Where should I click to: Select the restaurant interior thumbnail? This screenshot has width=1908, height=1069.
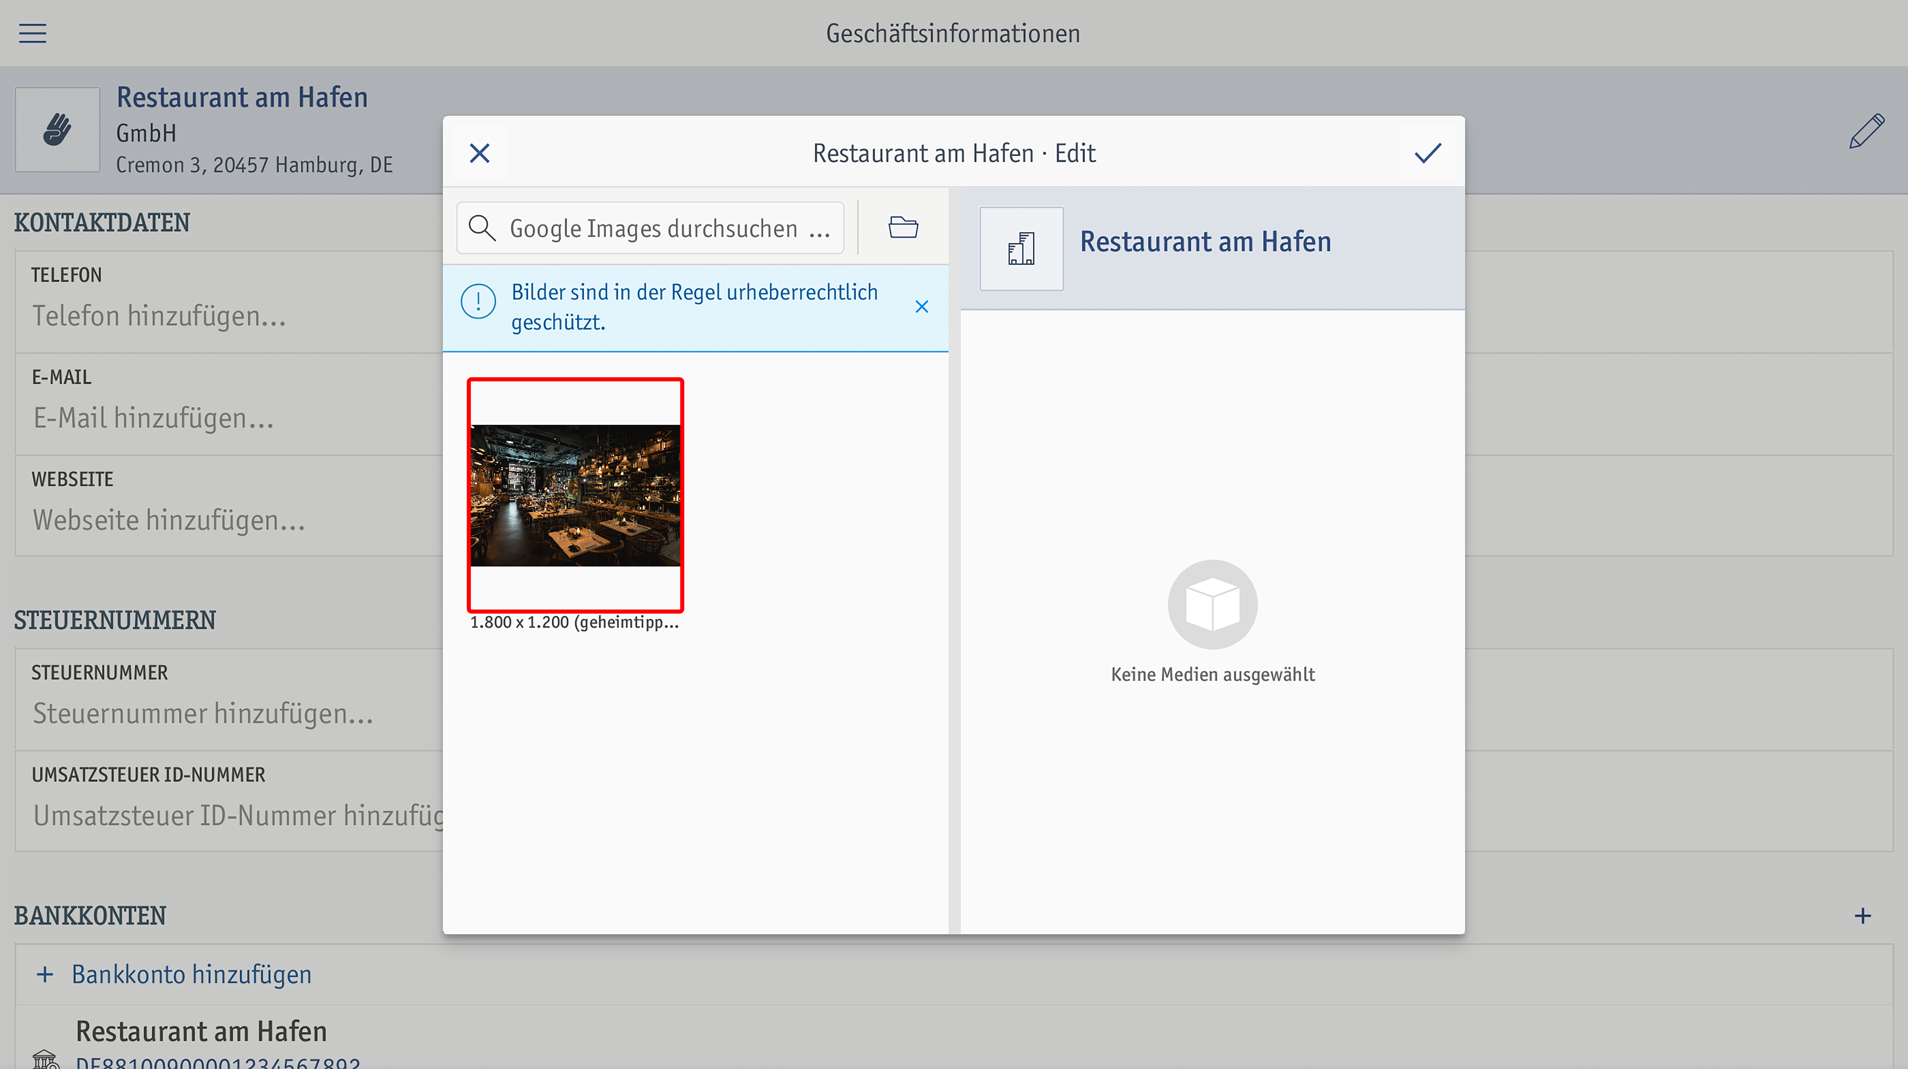[575, 495]
